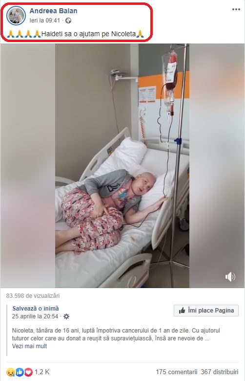Click the sad reaction emoji
Viewport: 245px width, 381px height.
pos(10,372)
